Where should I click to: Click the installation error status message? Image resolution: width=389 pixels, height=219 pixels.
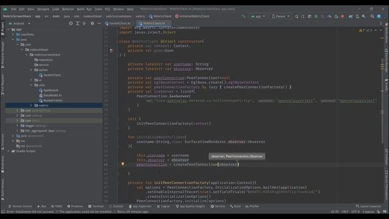click(77, 212)
